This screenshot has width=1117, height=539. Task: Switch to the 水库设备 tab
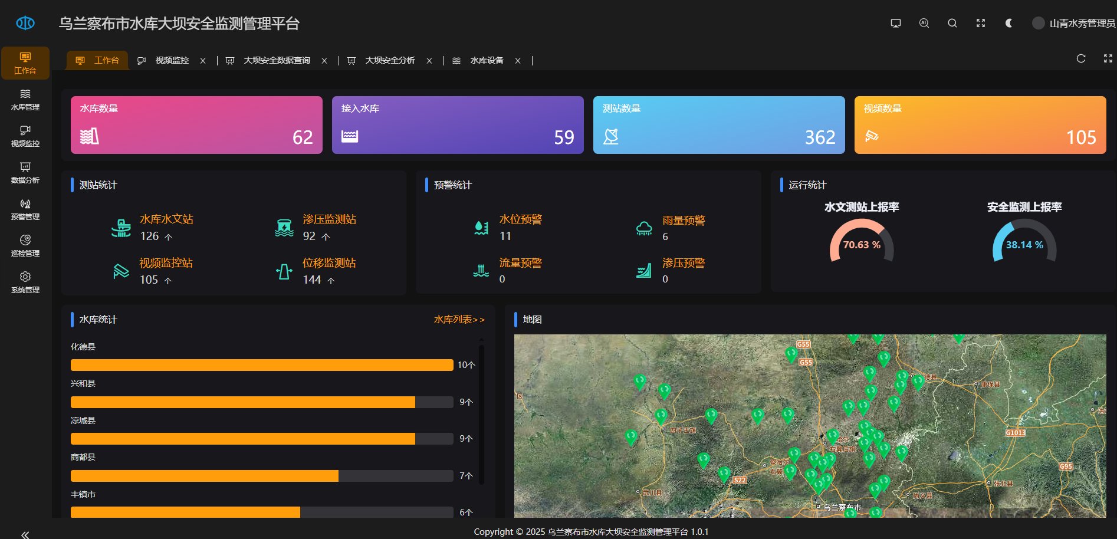click(487, 60)
